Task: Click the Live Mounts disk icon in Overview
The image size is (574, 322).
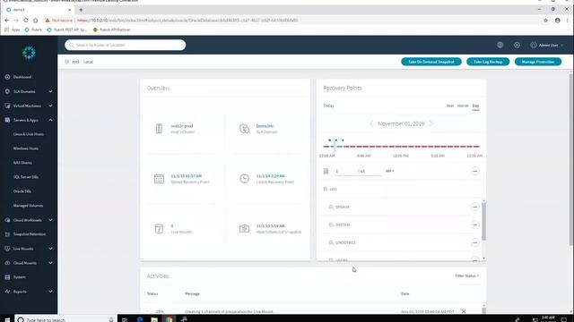Action: pyautogui.click(x=159, y=229)
